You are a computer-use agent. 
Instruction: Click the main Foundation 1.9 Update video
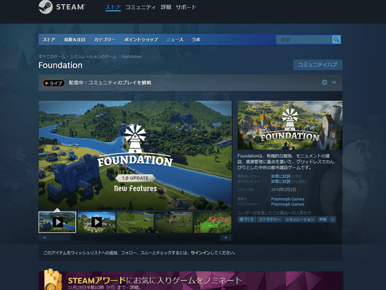tap(135, 155)
